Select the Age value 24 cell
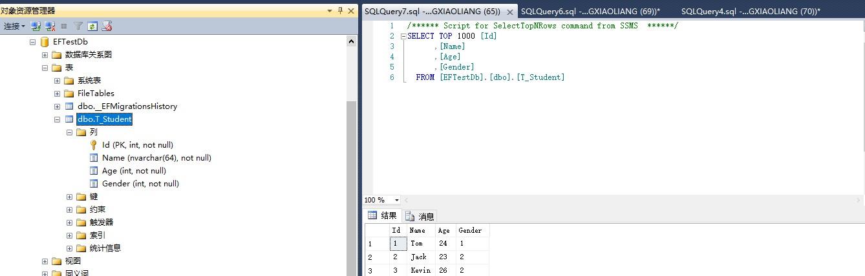865x276 pixels. (x=445, y=243)
